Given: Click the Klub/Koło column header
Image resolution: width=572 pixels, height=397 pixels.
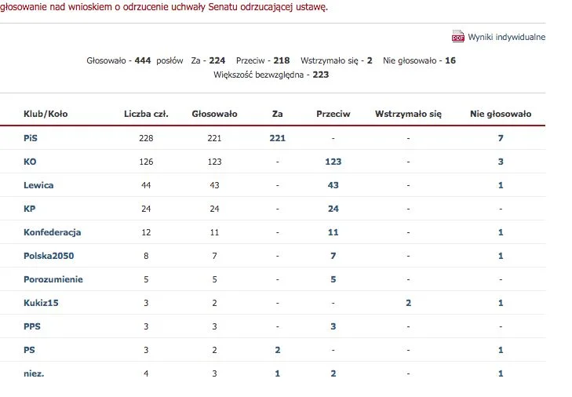Looking at the screenshot, I should coord(46,114).
